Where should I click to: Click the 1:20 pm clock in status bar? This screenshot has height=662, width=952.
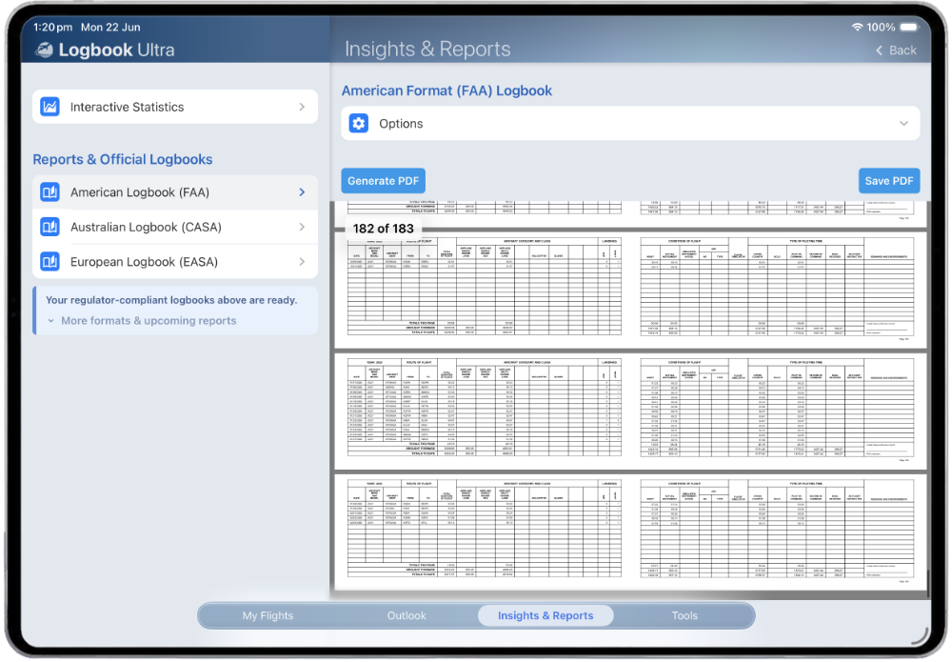point(52,28)
